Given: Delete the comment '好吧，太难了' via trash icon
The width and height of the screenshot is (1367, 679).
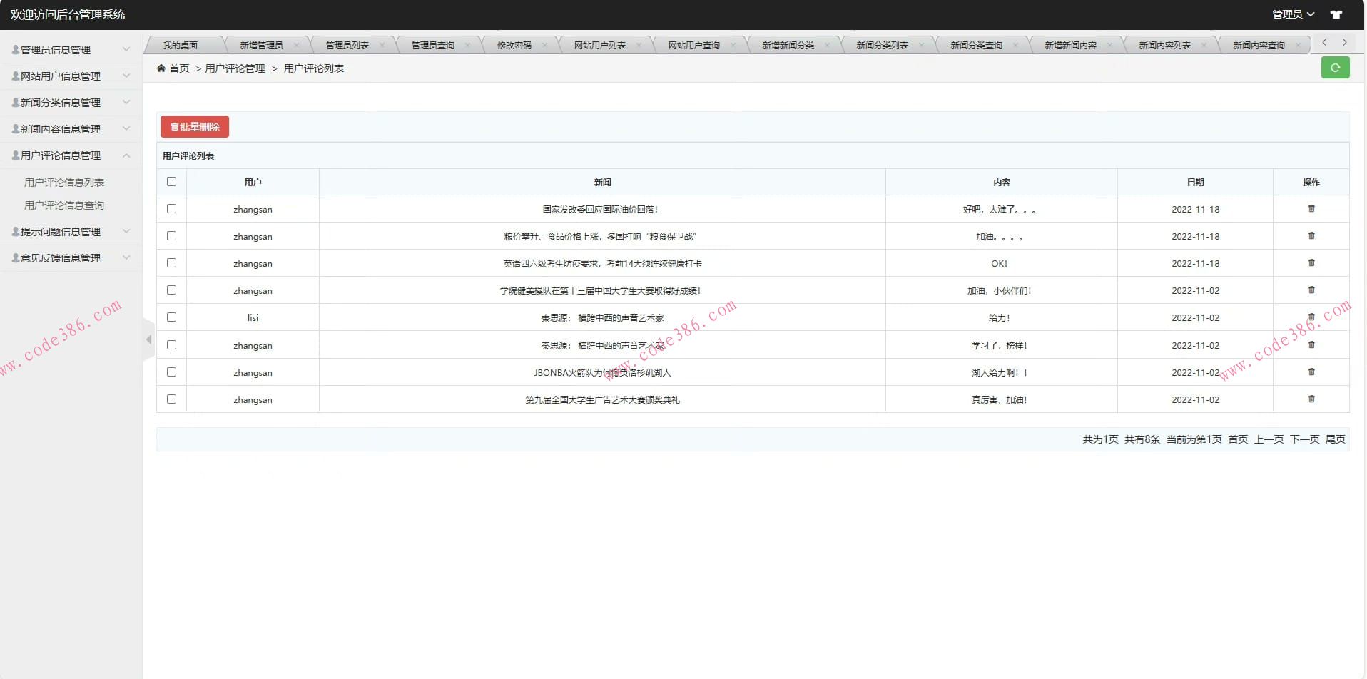Looking at the screenshot, I should pos(1311,209).
